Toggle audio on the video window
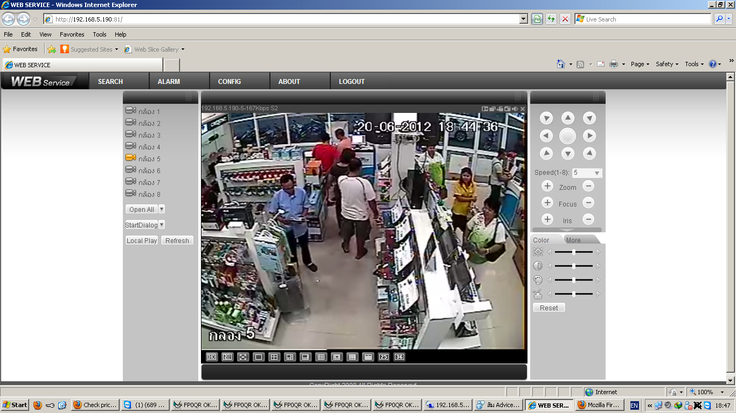 (x=515, y=109)
